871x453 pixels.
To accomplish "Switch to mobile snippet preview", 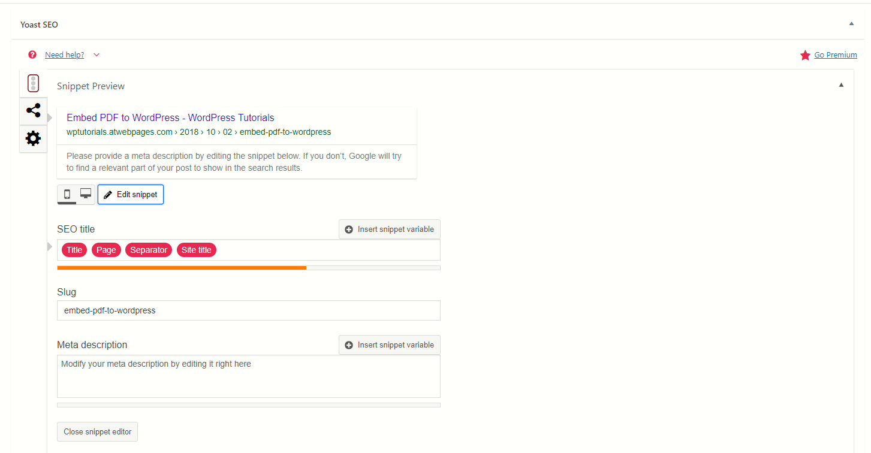I will [x=67, y=194].
